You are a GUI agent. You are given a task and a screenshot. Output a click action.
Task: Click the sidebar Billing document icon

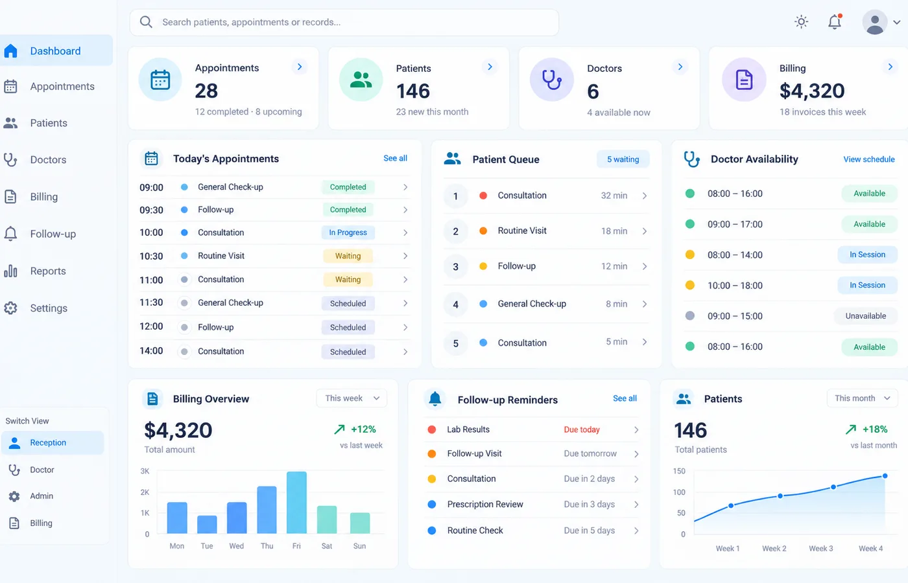10,197
